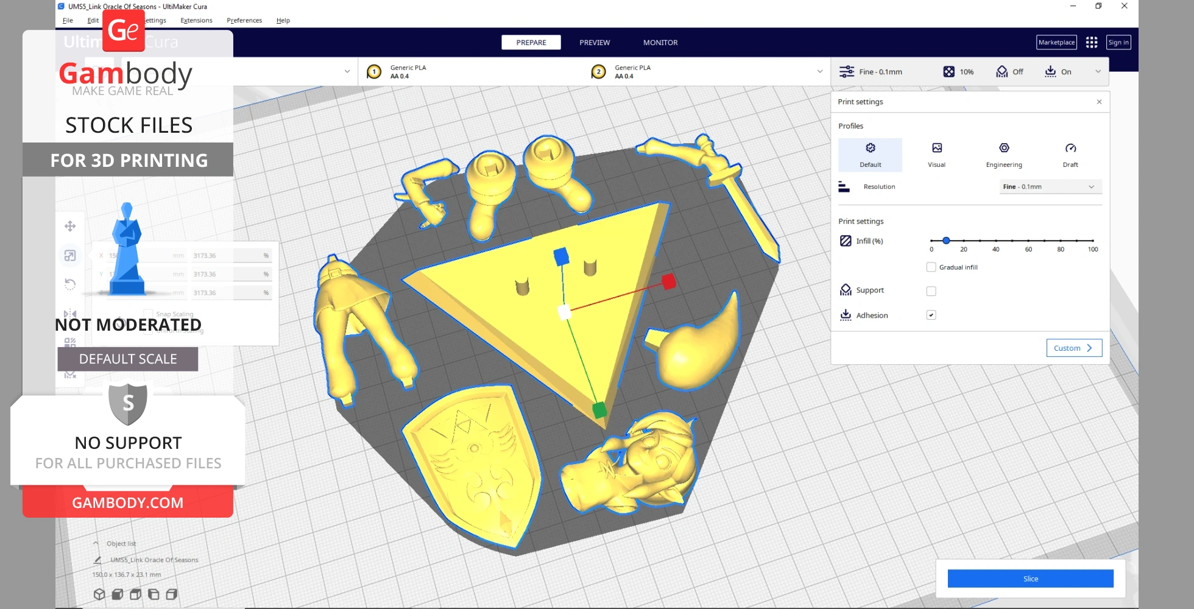
Task: Tick the Gradual infill checkbox
Action: [x=931, y=267]
